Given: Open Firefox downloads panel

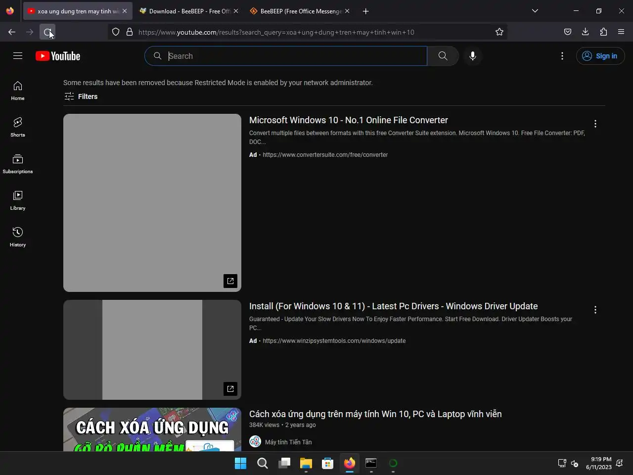Looking at the screenshot, I should tap(586, 32).
